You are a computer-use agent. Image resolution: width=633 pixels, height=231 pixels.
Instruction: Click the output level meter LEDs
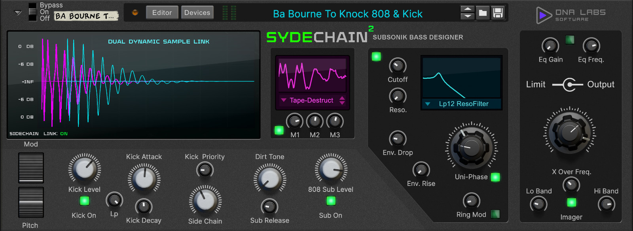coord(229,13)
